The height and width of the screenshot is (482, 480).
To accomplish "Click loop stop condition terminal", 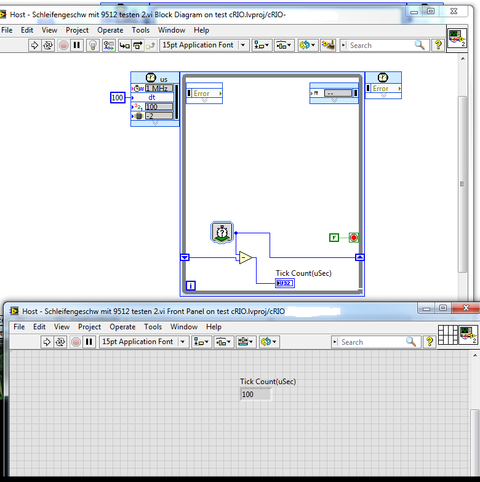I will [354, 238].
